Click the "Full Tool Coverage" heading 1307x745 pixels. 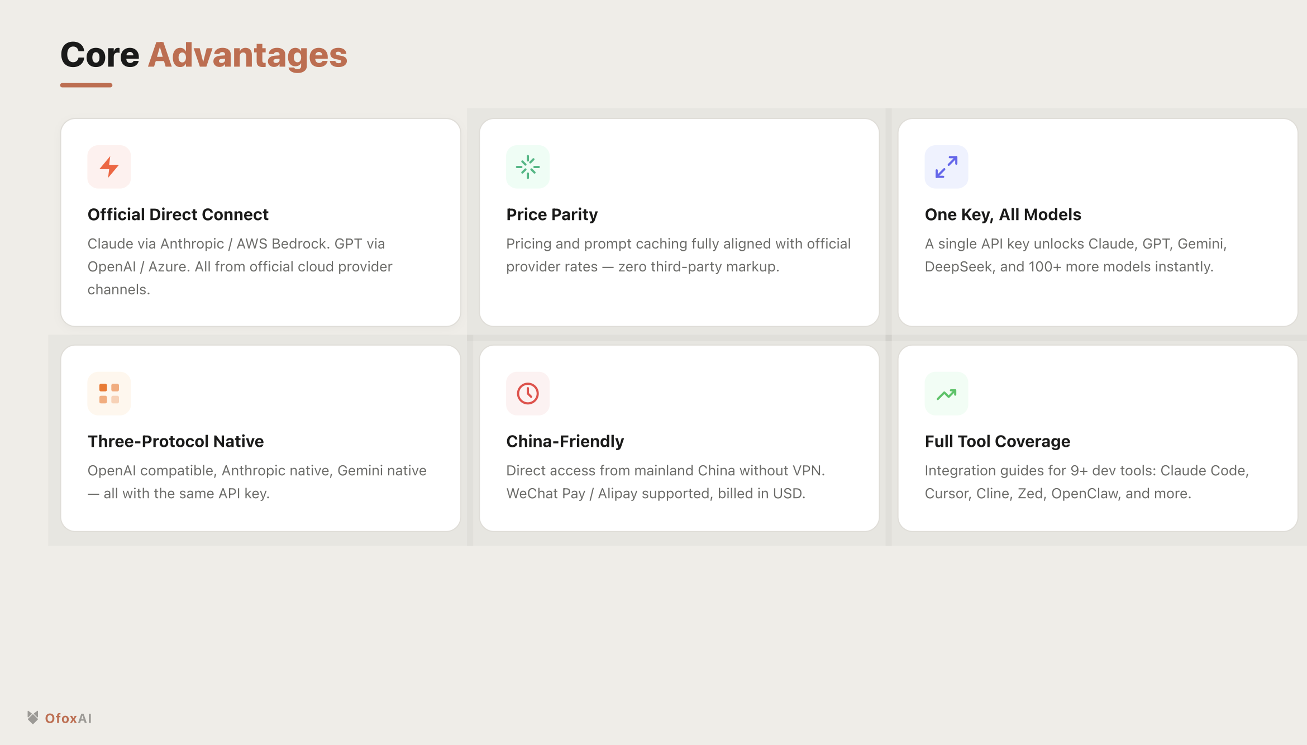(997, 441)
